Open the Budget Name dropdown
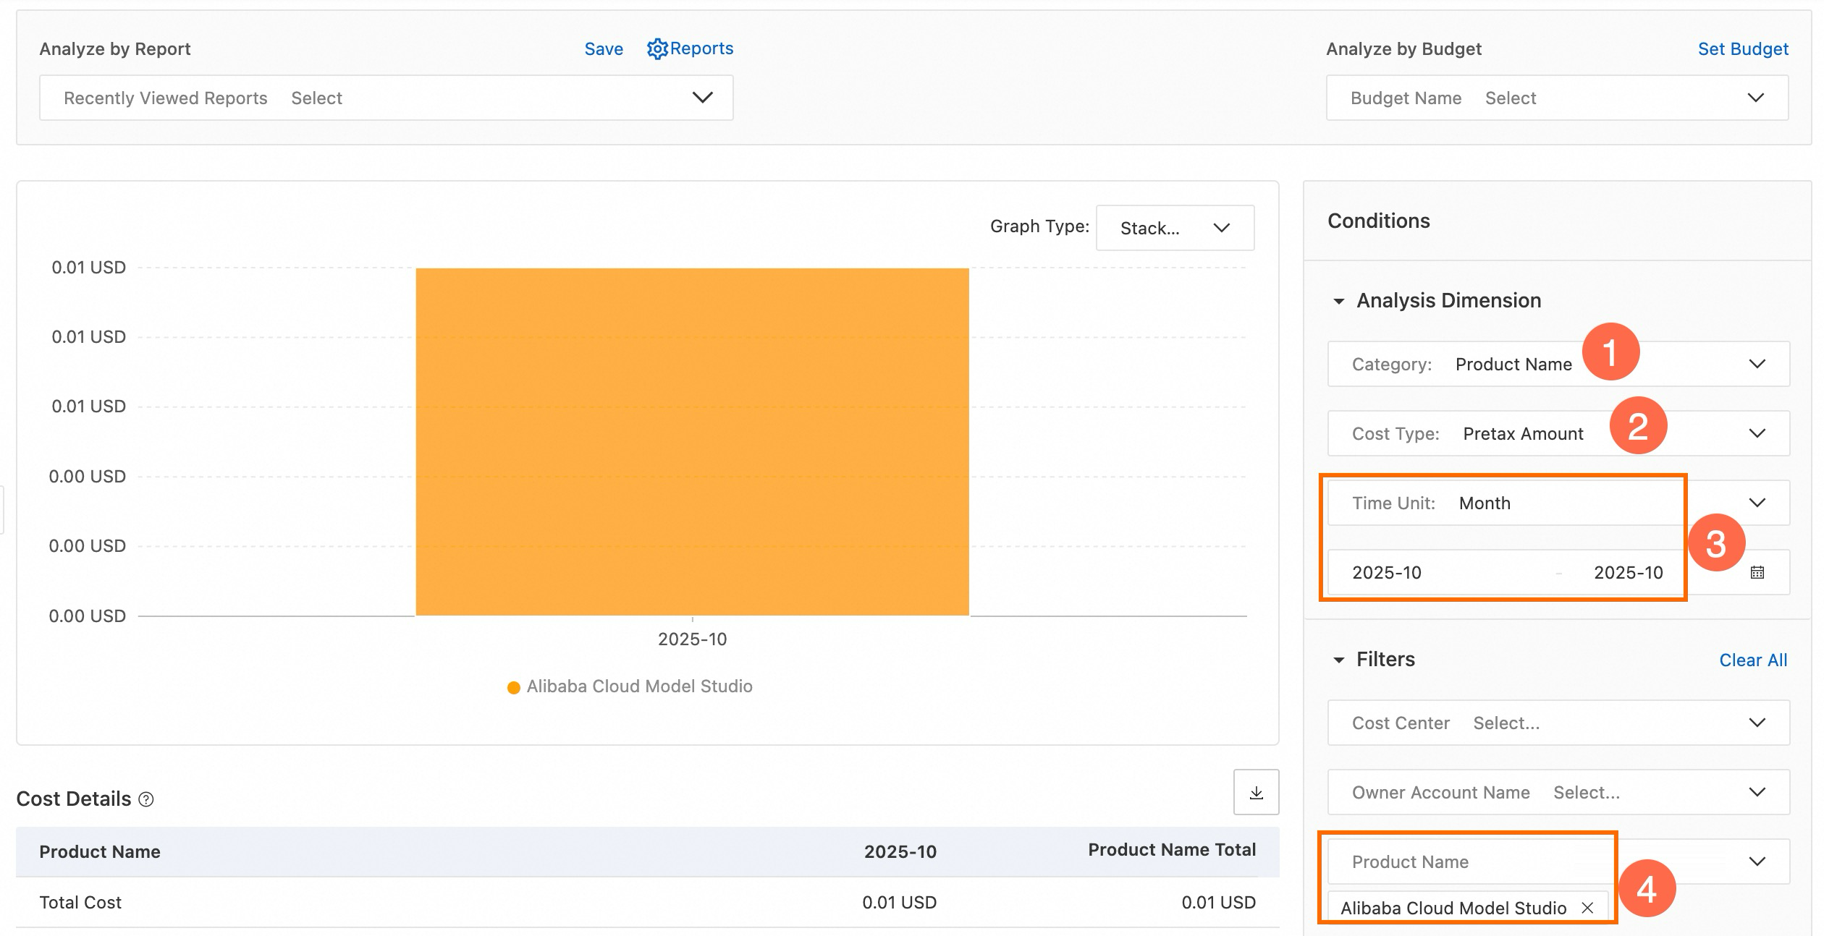Viewport: 1824px width, 936px height. pos(1557,98)
